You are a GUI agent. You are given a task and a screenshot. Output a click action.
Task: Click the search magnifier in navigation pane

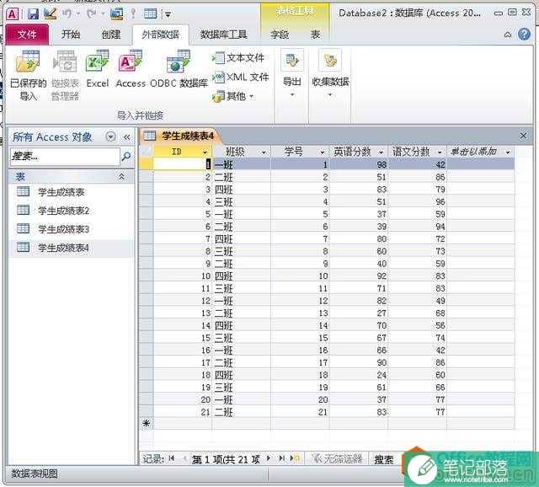point(126,157)
